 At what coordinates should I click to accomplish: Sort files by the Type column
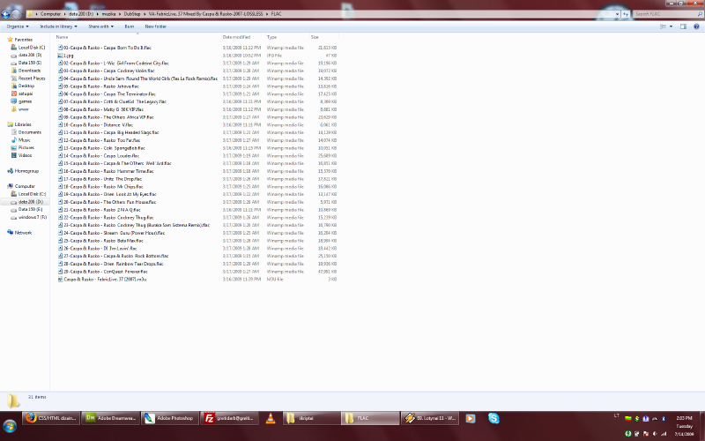[271, 37]
